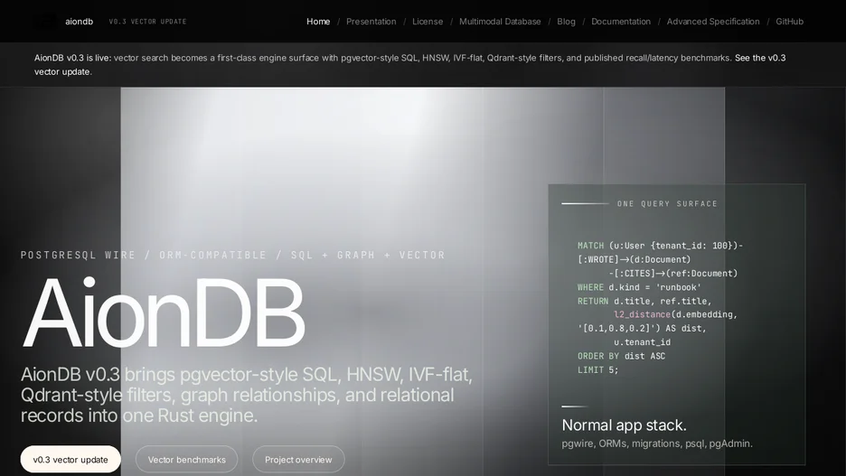Viewport: 846px width, 476px height.
Task: Click the 'RETURN d.title, ref.title,' code line
Action: pyautogui.click(x=644, y=301)
